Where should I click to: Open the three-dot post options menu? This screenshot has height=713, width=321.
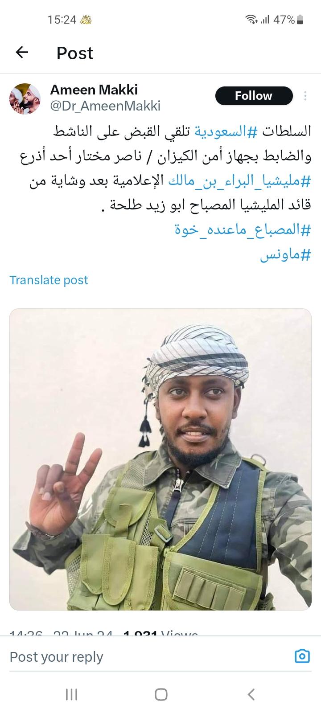[305, 96]
